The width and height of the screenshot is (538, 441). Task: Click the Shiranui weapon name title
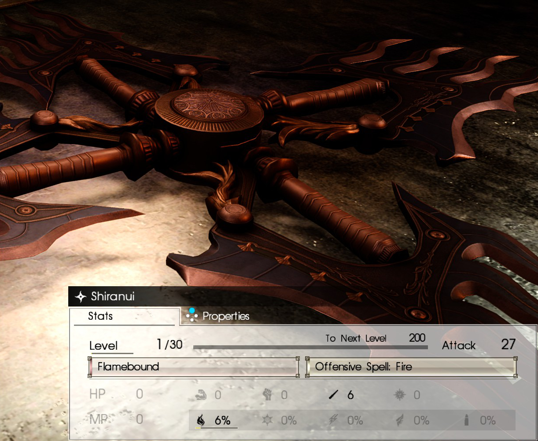point(113,296)
